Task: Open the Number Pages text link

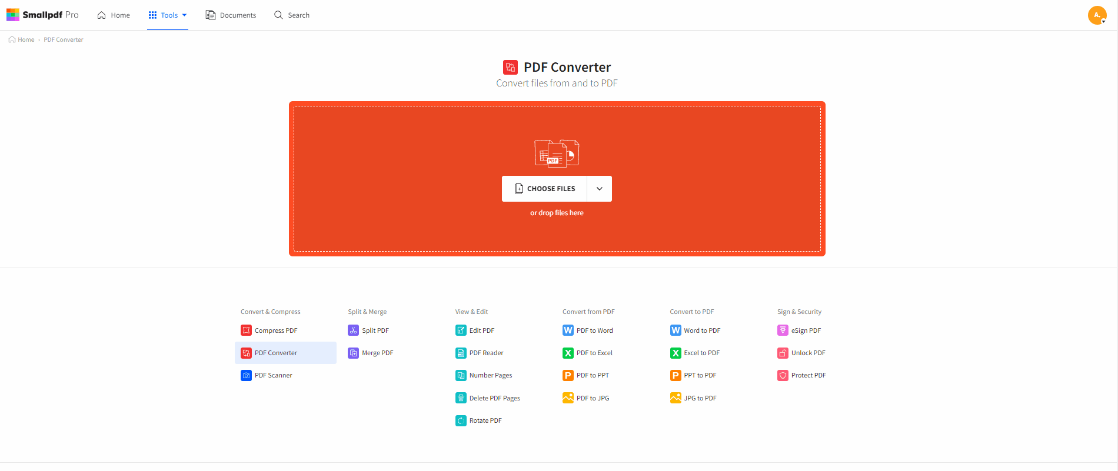Action: click(x=491, y=375)
